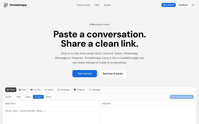Set expiry to 7 days

click(28, 97)
